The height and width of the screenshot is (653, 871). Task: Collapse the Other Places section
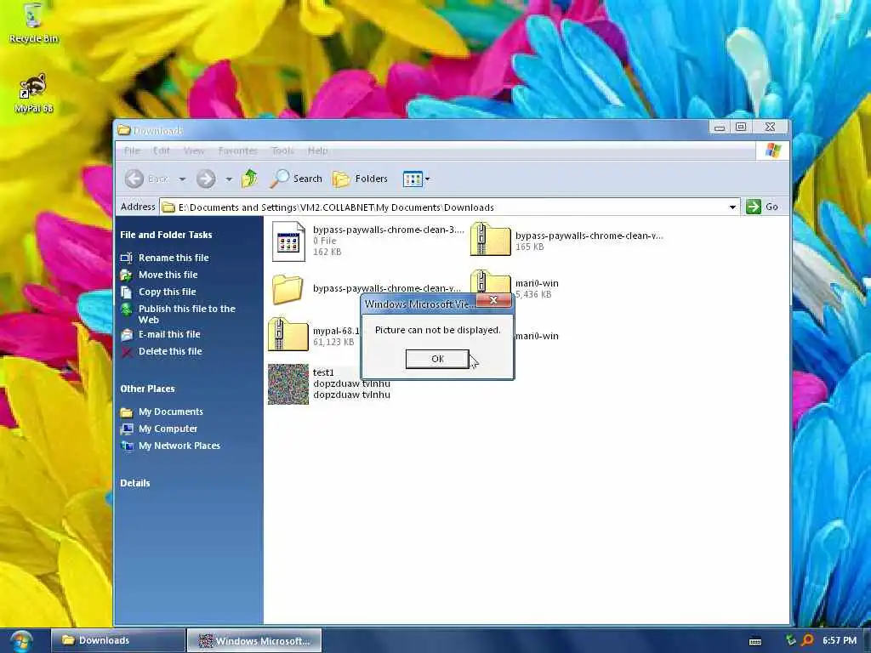(147, 389)
